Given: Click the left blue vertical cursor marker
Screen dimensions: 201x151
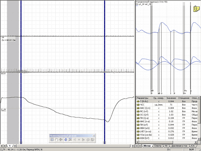Looking at the screenshot, I should coord(21,72).
